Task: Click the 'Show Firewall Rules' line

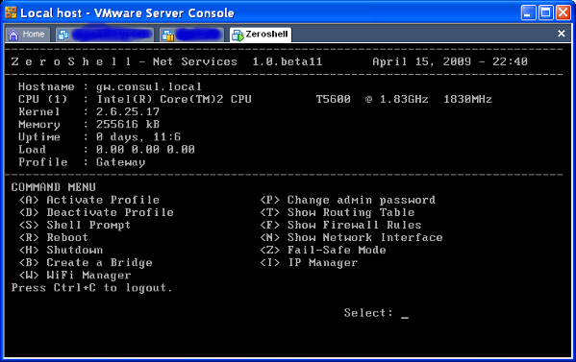Action: (x=340, y=225)
